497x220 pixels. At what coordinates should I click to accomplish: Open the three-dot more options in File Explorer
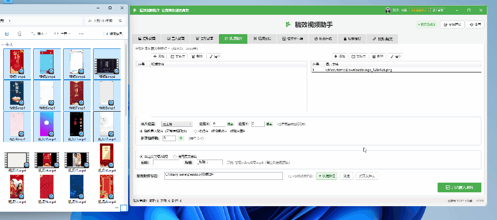pyautogui.click(x=81, y=34)
